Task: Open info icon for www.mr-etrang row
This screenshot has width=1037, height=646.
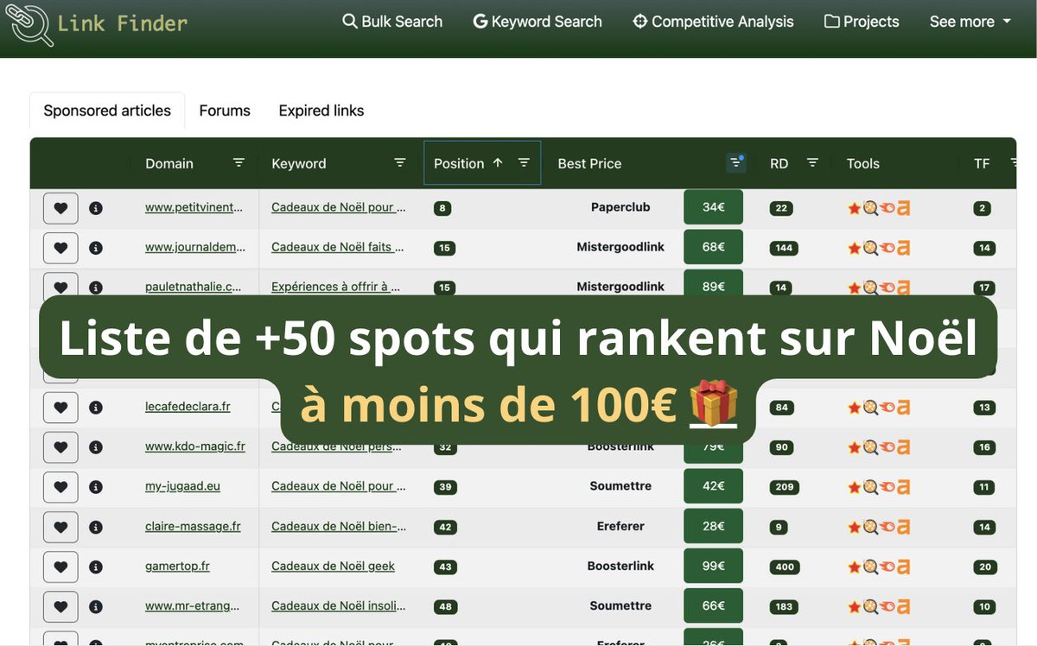Action: [96, 606]
